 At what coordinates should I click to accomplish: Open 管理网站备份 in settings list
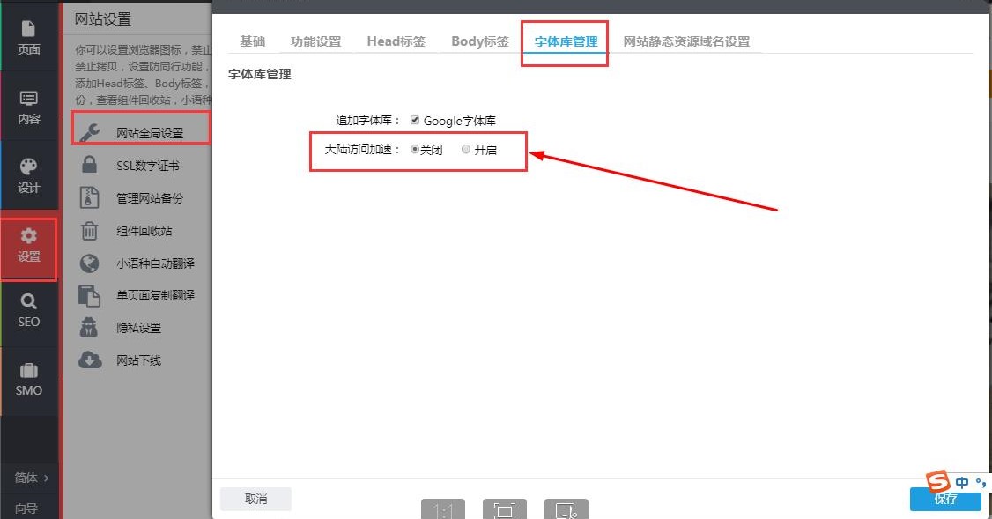click(150, 198)
